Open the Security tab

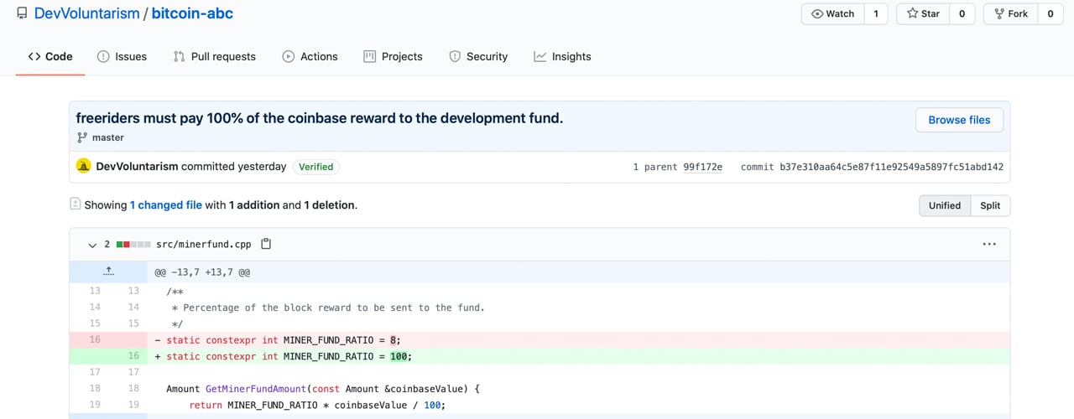478,56
